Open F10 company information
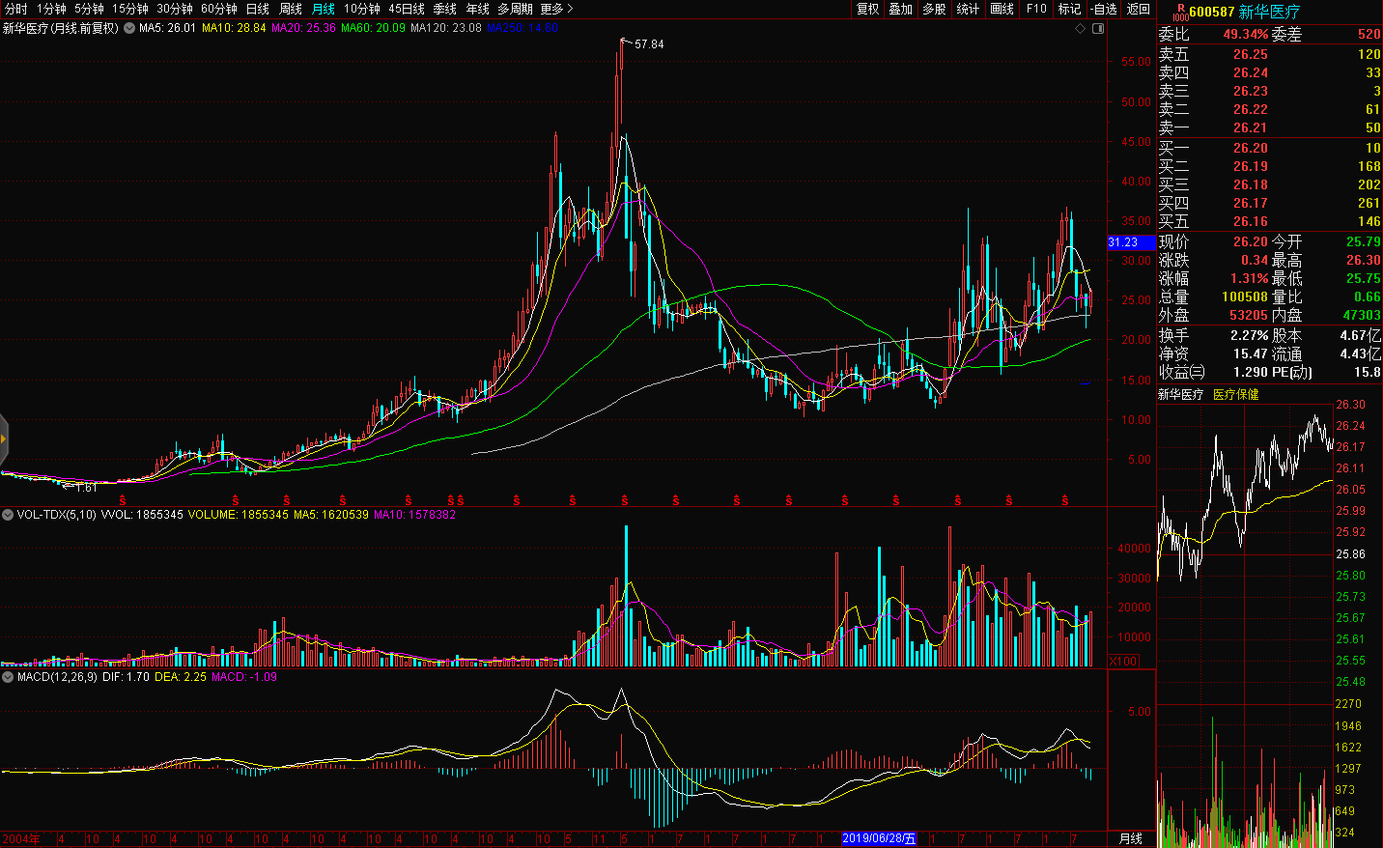 (x=1036, y=9)
